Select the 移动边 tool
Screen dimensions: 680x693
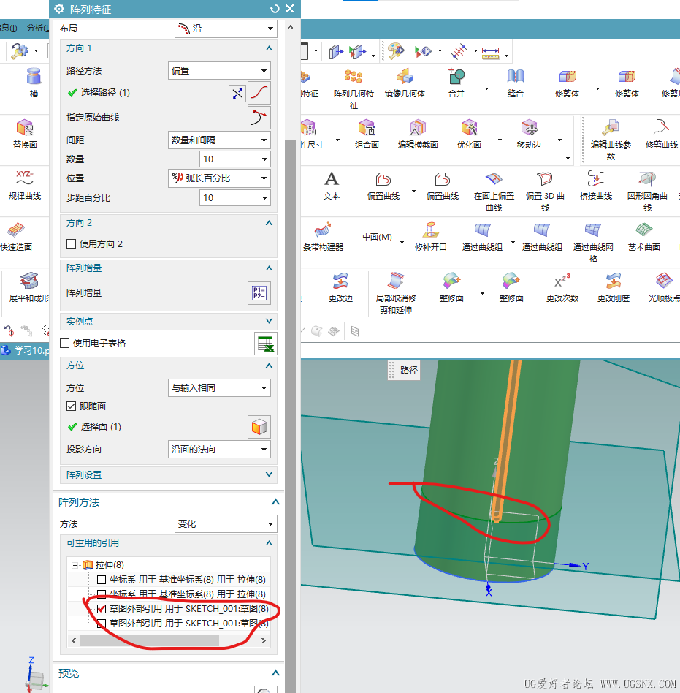pyautogui.click(x=529, y=127)
